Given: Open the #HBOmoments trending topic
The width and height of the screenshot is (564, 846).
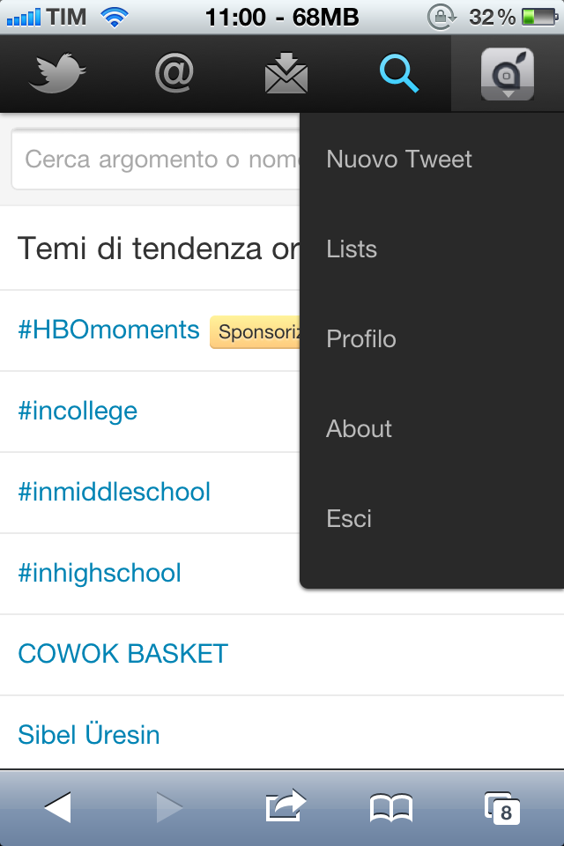Looking at the screenshot, I should 108,330.
